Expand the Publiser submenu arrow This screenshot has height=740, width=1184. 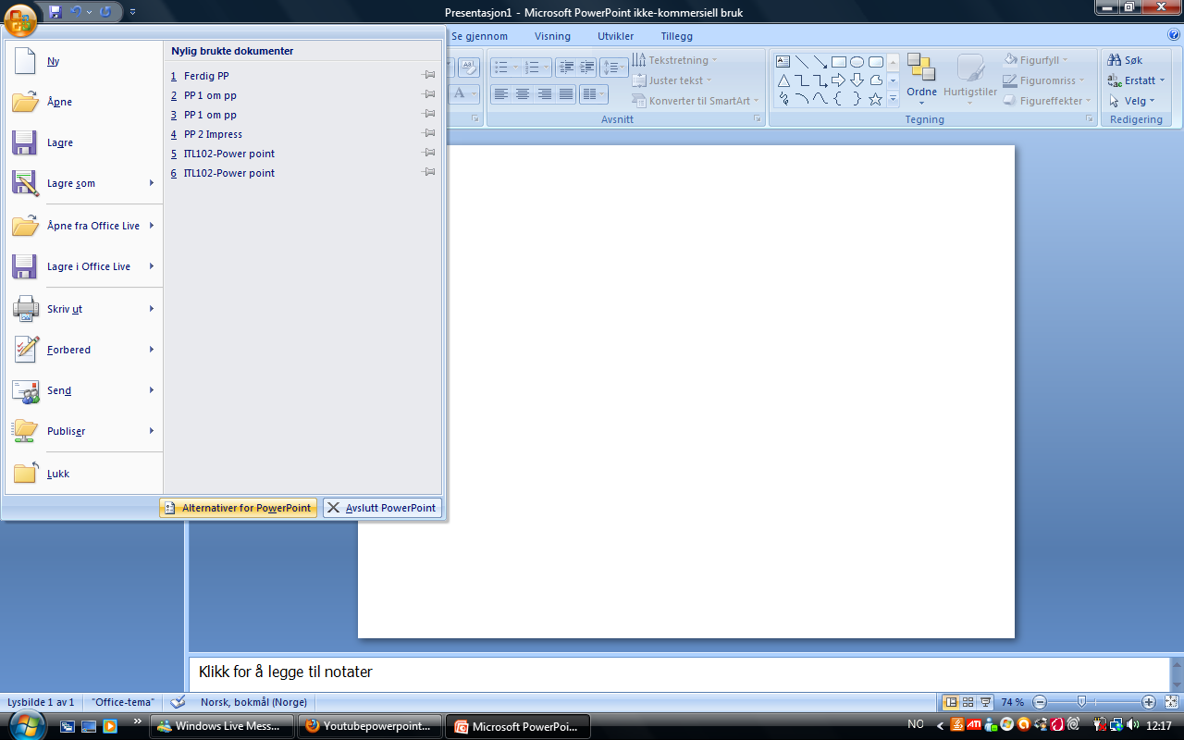pos(152,431)
